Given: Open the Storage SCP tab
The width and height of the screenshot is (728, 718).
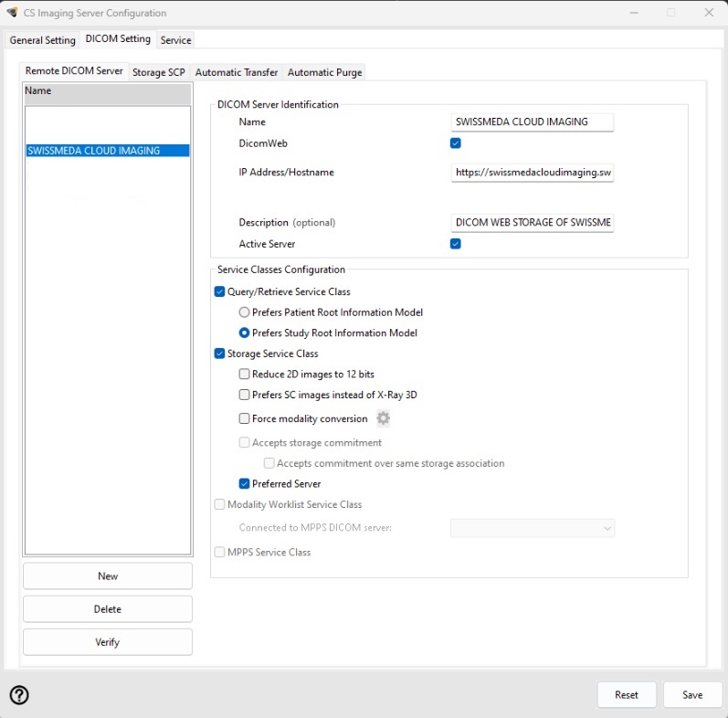Looking at the screenshot, I should click(x=159, y=72).
